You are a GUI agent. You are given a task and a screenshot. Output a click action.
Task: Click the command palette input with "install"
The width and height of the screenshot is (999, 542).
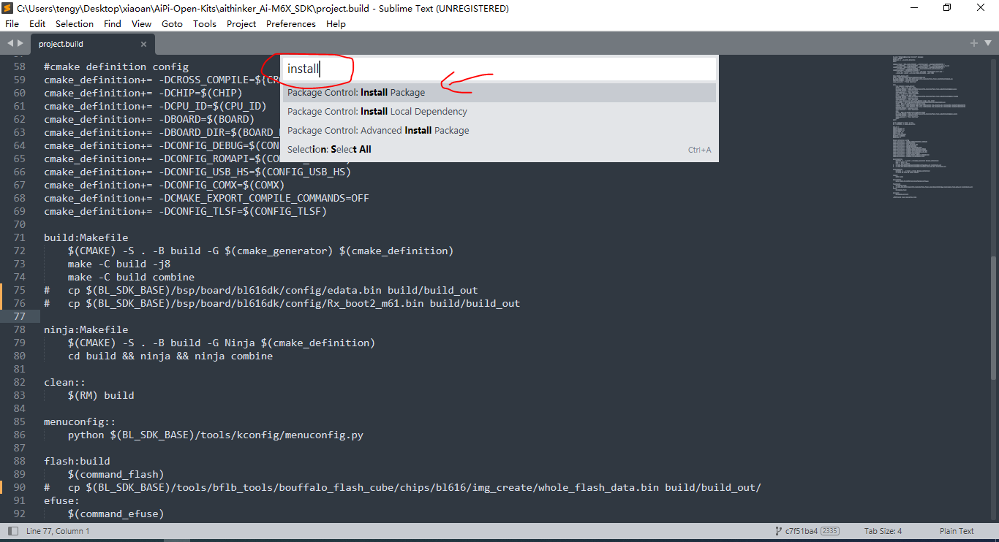point(499,69)
